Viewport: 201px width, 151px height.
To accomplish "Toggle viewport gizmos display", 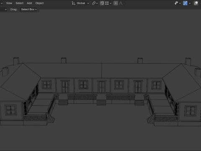I will pos(185,3).
